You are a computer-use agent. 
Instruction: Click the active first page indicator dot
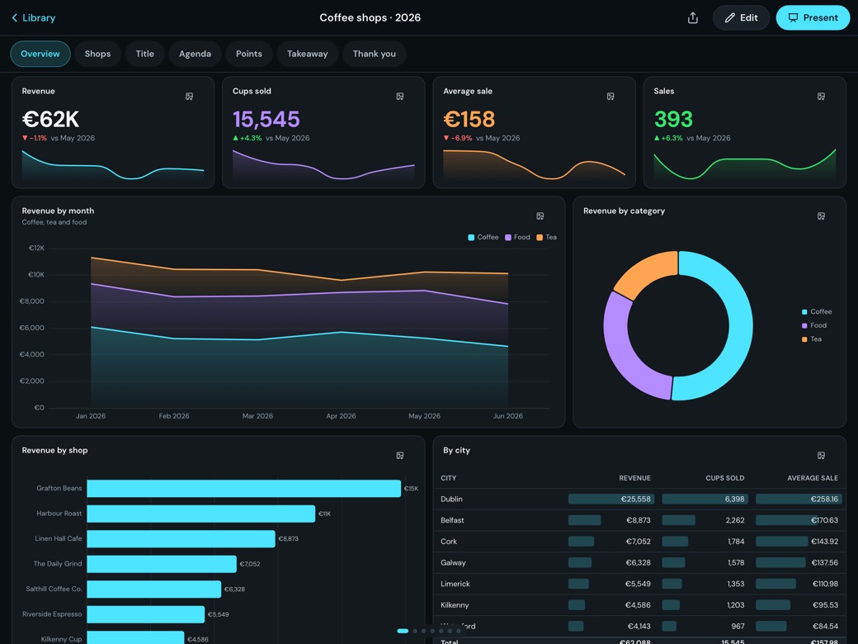403,631
